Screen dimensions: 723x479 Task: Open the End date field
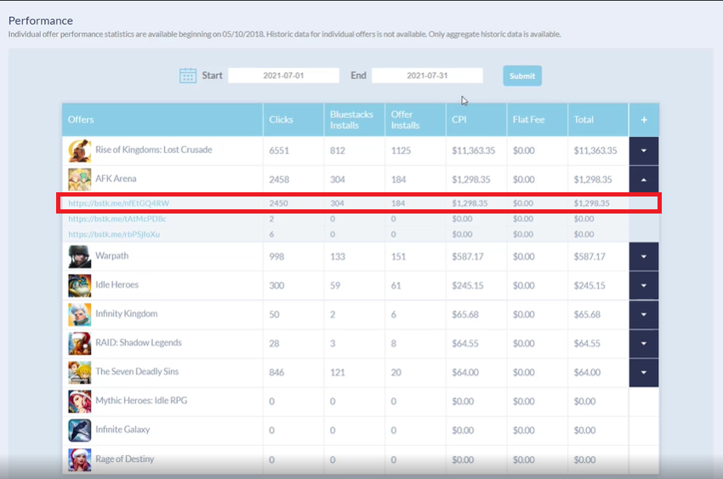(x=428, y=76)
